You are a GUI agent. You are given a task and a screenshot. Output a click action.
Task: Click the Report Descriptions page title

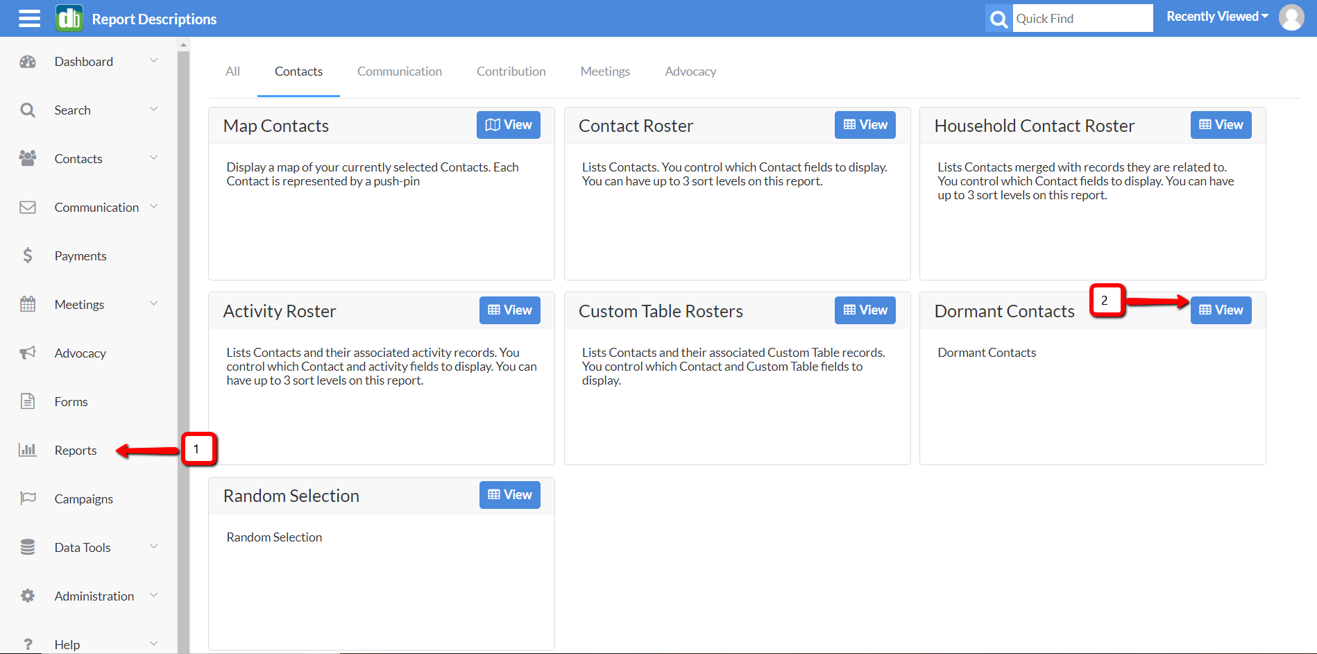154,19
